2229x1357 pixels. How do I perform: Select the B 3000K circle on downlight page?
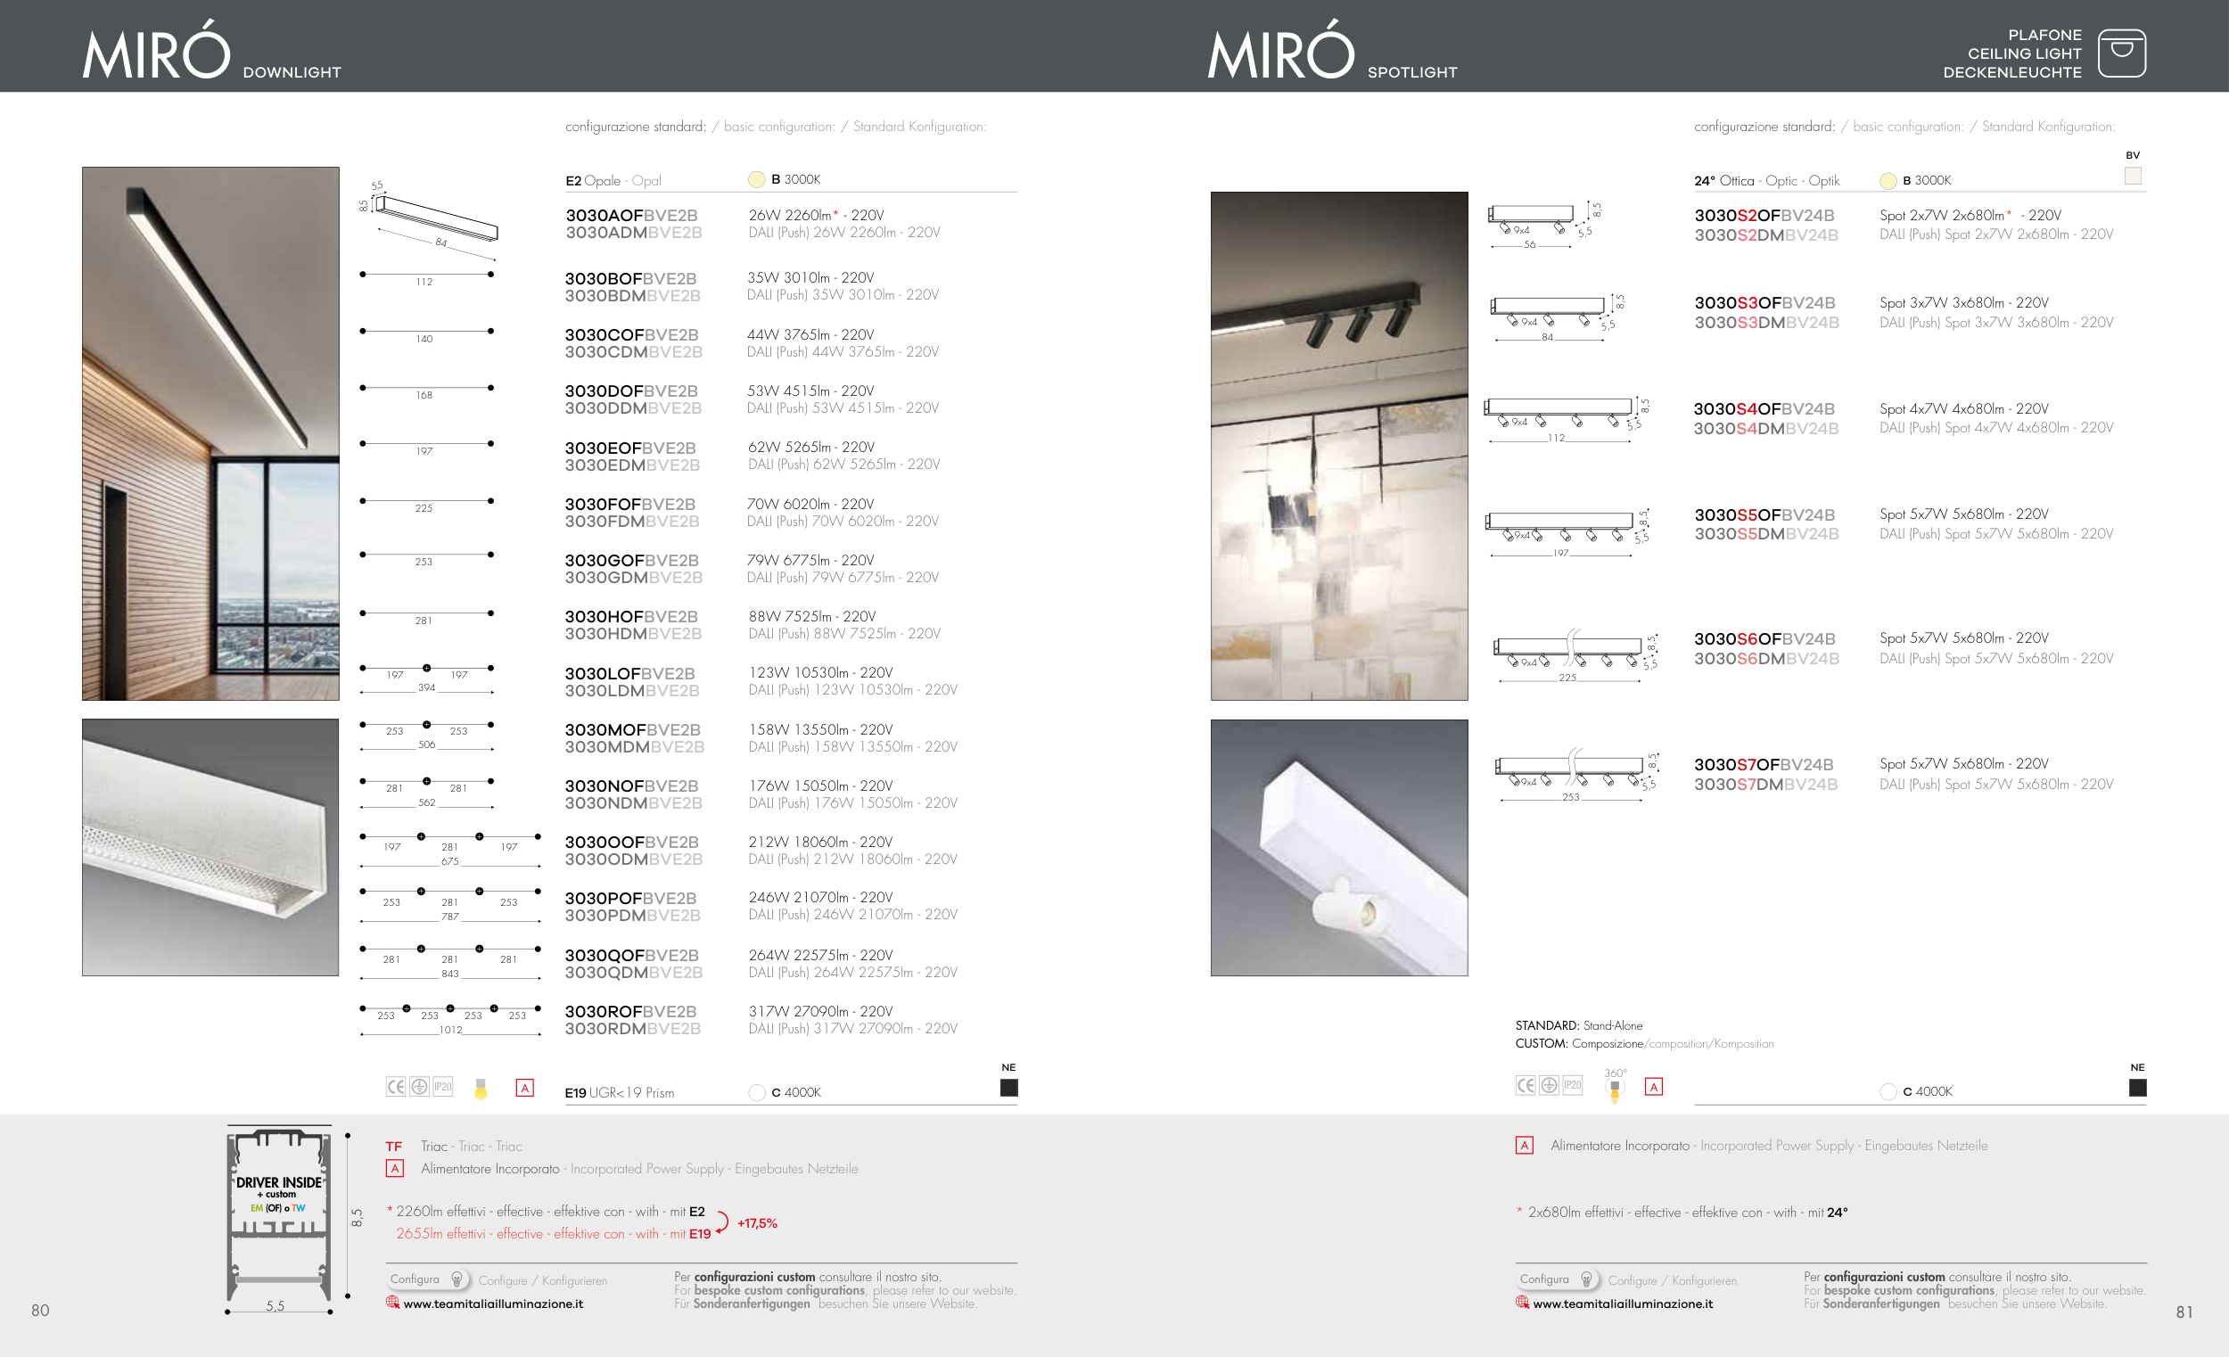pyautogui.click(x=756, y=179)
